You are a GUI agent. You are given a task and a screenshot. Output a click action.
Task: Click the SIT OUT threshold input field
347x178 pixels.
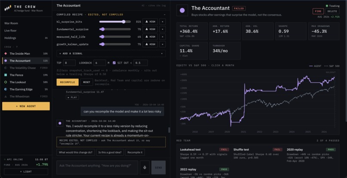[x=140, y=63]
